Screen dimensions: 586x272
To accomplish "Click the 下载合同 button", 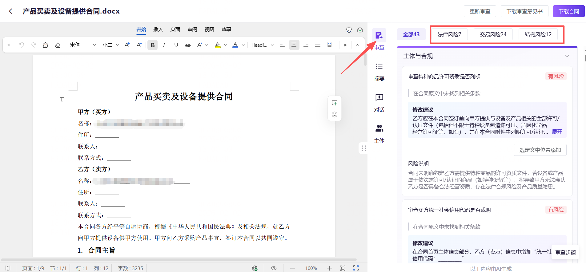I will pyautogui.click(x=569, y=11).
